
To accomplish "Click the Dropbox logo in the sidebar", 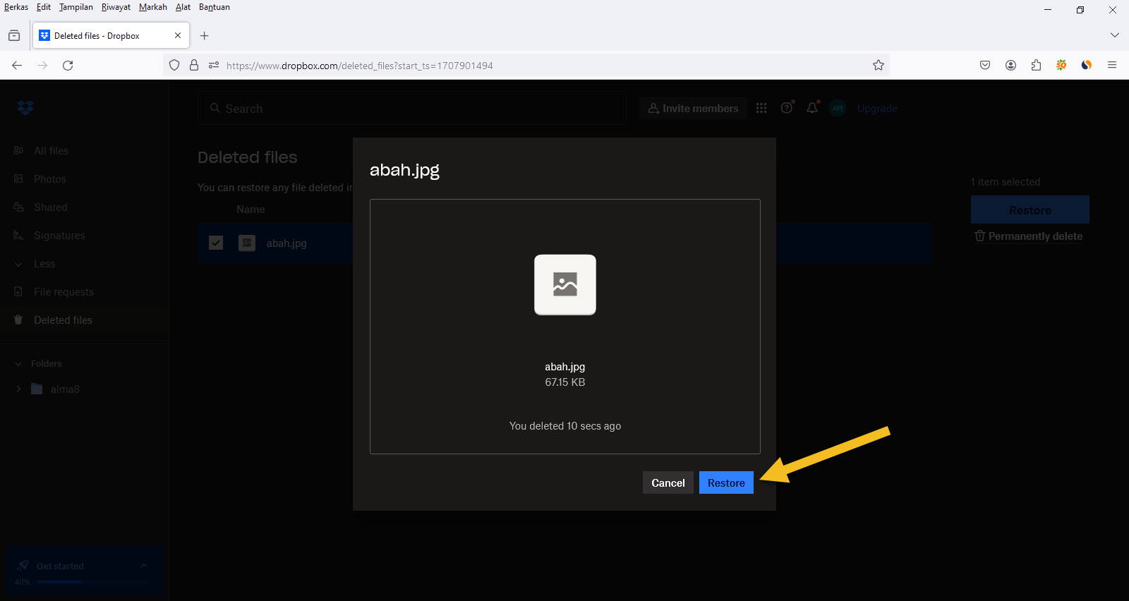I will 25,108.
